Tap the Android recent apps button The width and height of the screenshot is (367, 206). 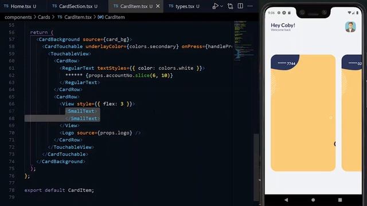340,200
